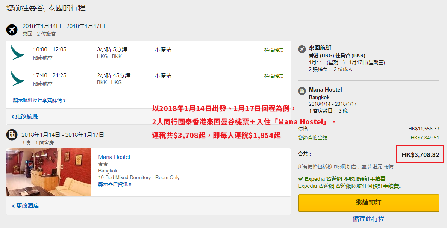Click the 10:00 - 12:05 departure time
447x228 pixels.
point(50,49)
